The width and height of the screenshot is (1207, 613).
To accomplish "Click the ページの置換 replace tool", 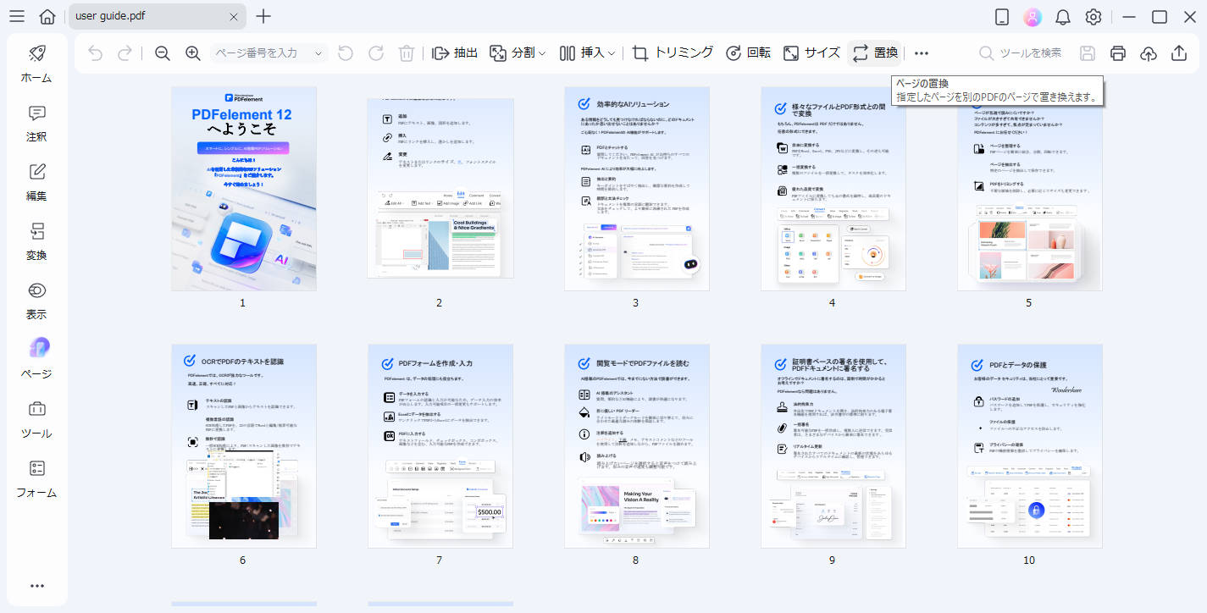I will [873, 52].
